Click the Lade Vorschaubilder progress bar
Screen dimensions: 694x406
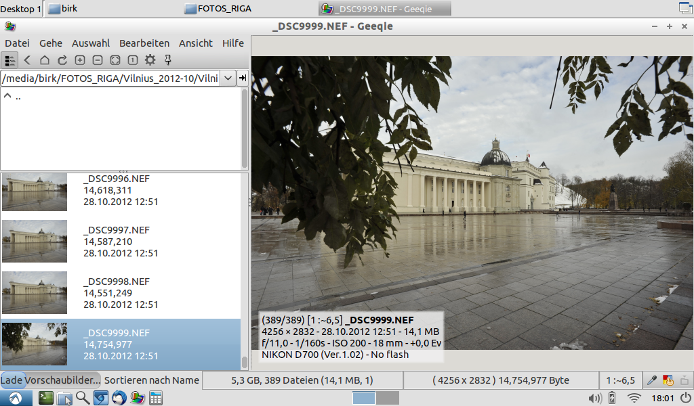(50, 380)
